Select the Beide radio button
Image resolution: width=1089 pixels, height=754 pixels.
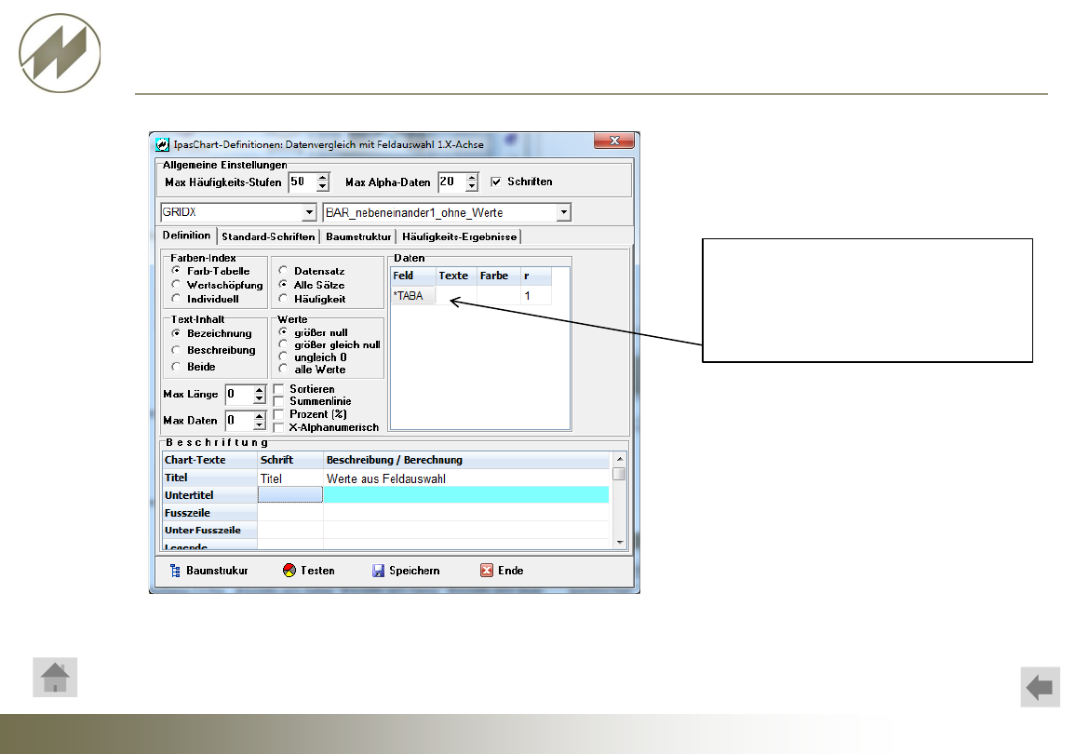coord(177,367)
